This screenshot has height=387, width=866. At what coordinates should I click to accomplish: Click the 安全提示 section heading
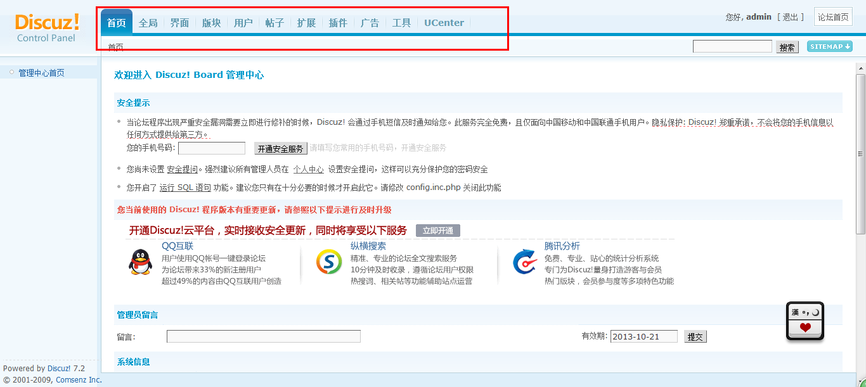(x=133, y=103)
